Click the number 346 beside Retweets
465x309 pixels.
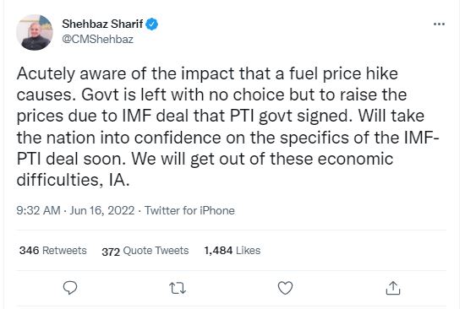pyautogui.click(x=29, y=251)
